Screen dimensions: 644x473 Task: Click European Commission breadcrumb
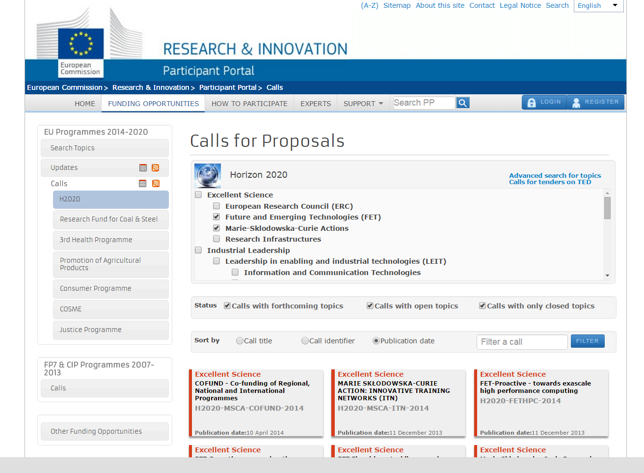pyautogui.click(x=65, y=87)
